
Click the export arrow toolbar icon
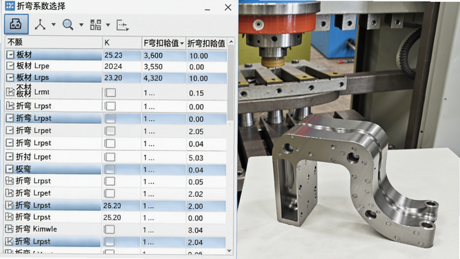(x=122, y=25)
